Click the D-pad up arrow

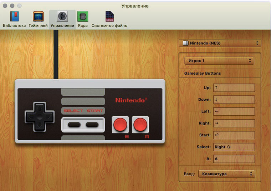40,108
